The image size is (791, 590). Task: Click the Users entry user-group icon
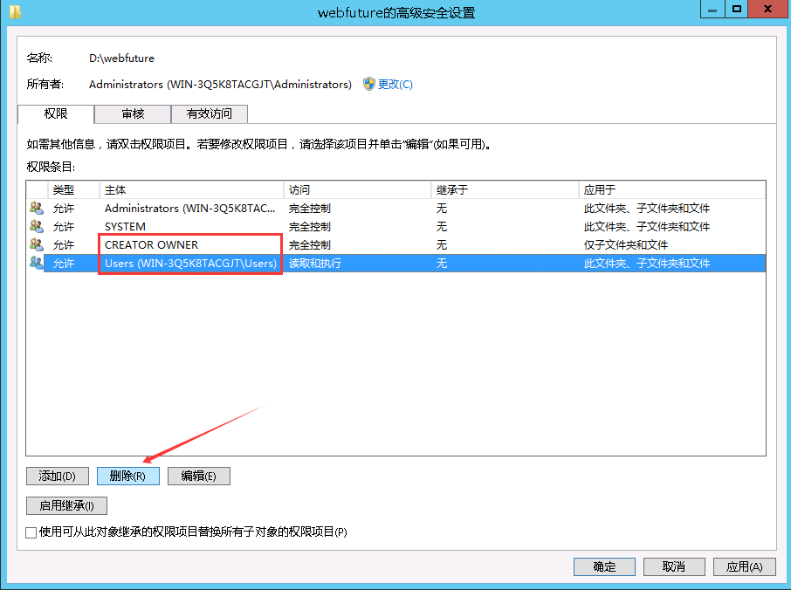coord(36,263)
